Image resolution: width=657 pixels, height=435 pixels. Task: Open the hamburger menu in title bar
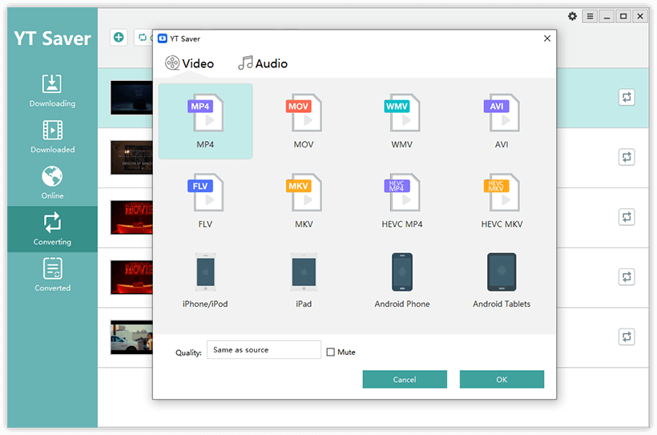[x=590, y=16]
